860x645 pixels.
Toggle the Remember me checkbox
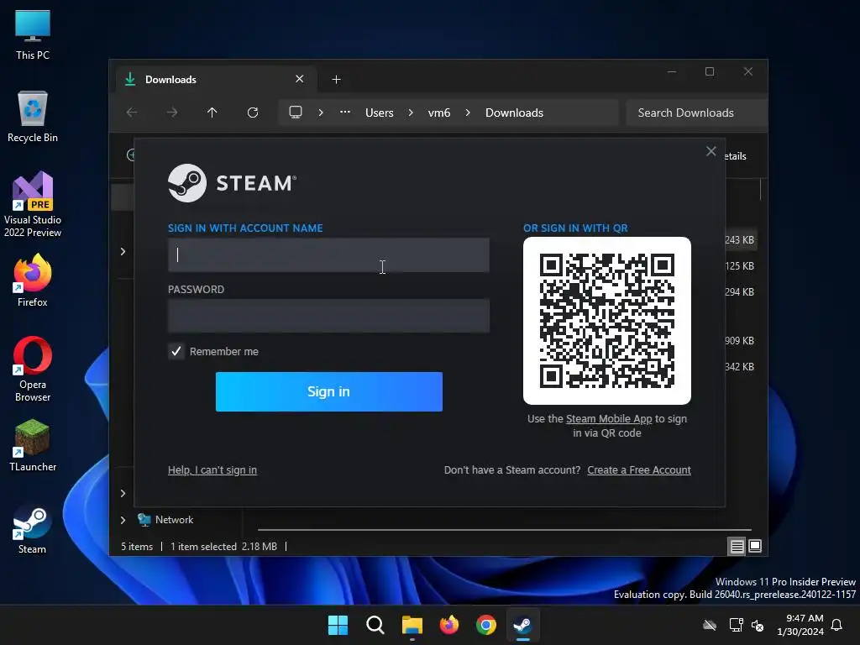(x=176, y=351)
